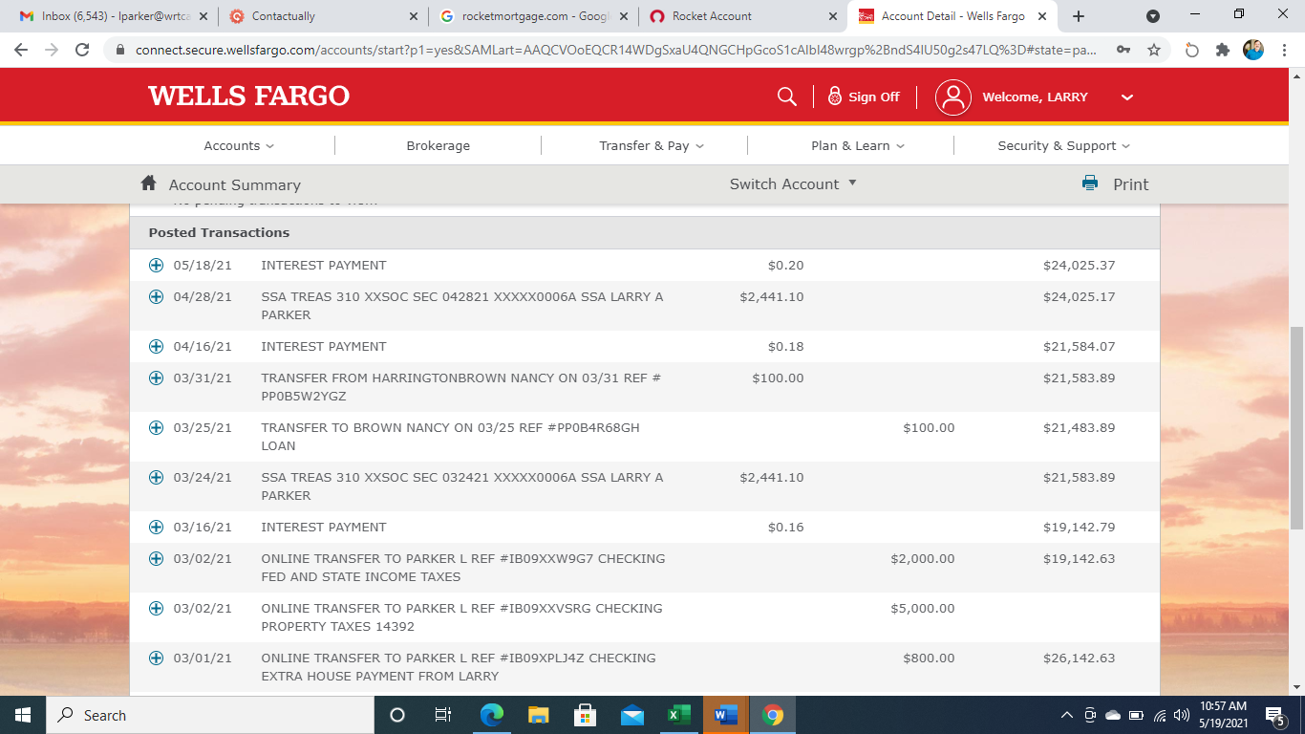Expand the 03/24/21 SSA TREAS transaction
The height and width of the screenshot is (734, 1305).
pyautogui.click(x=157, y=477)
